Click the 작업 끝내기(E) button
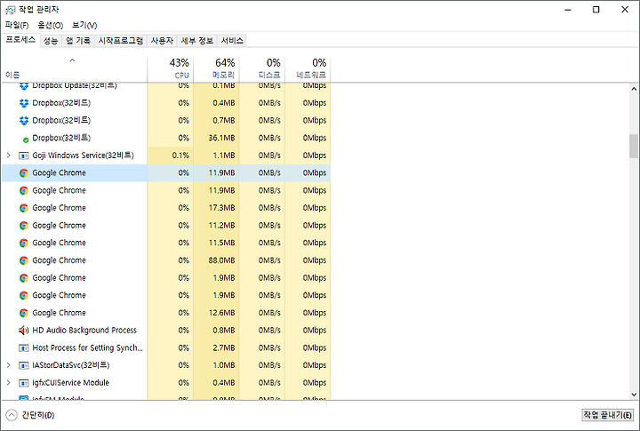The height and width of the screenshot is (431, 640). (608, 415)
